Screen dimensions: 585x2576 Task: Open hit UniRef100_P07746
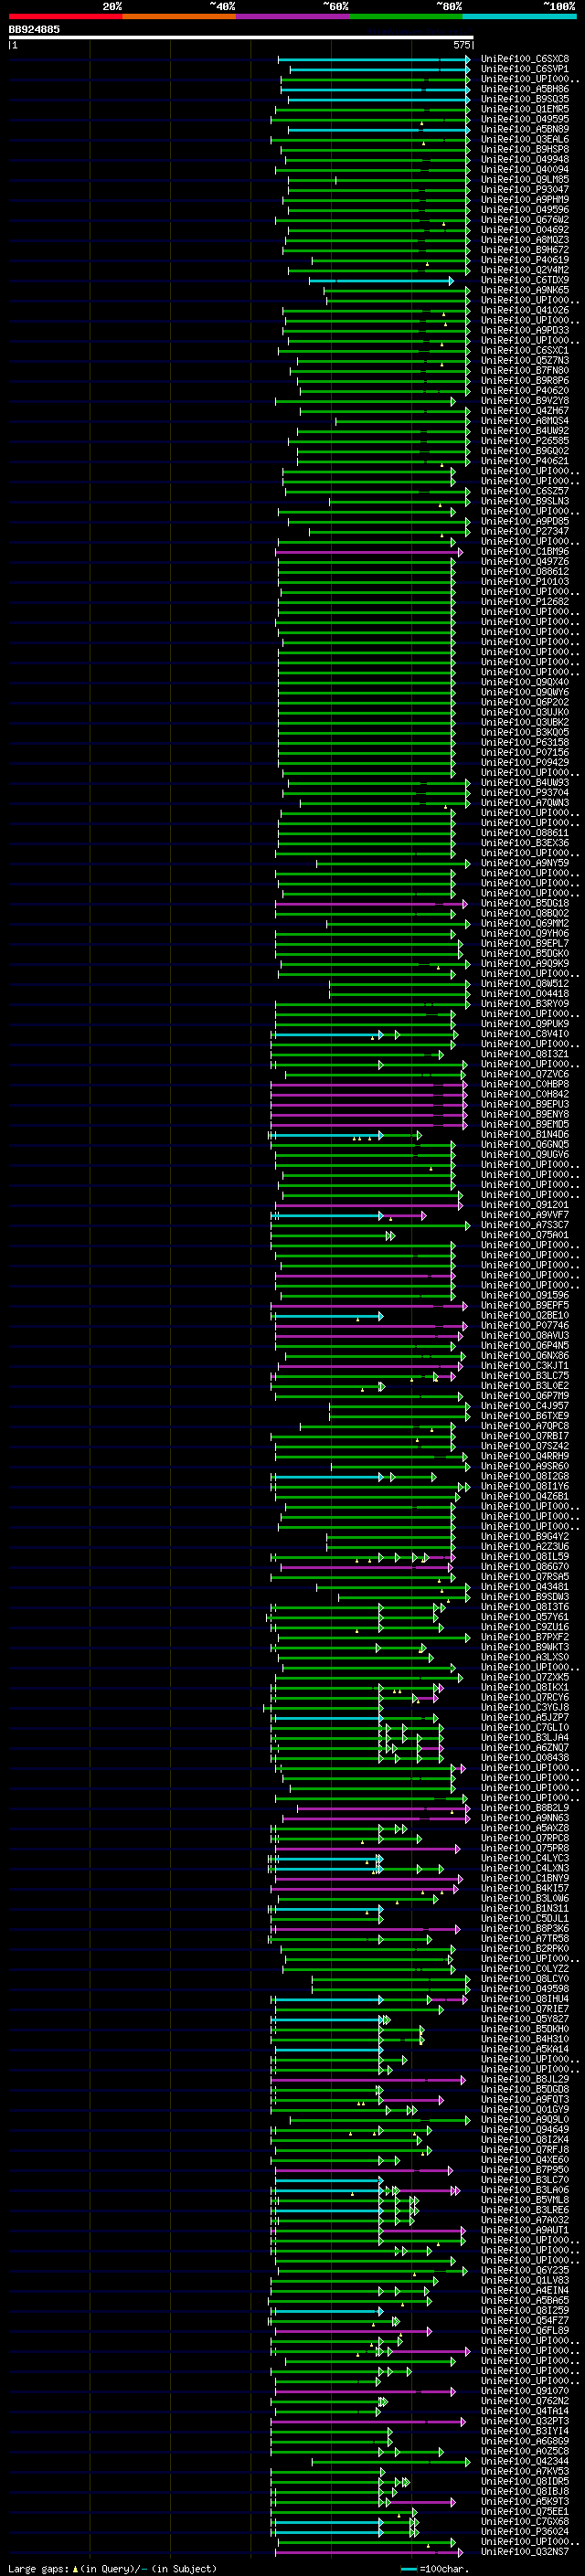pyautogui.click(x=525, y=1325)
